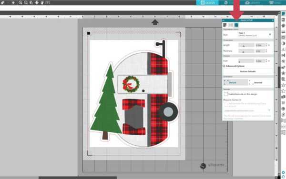Open the Page Setup page tab icon
Screen dimensions: 286x179
225,25
